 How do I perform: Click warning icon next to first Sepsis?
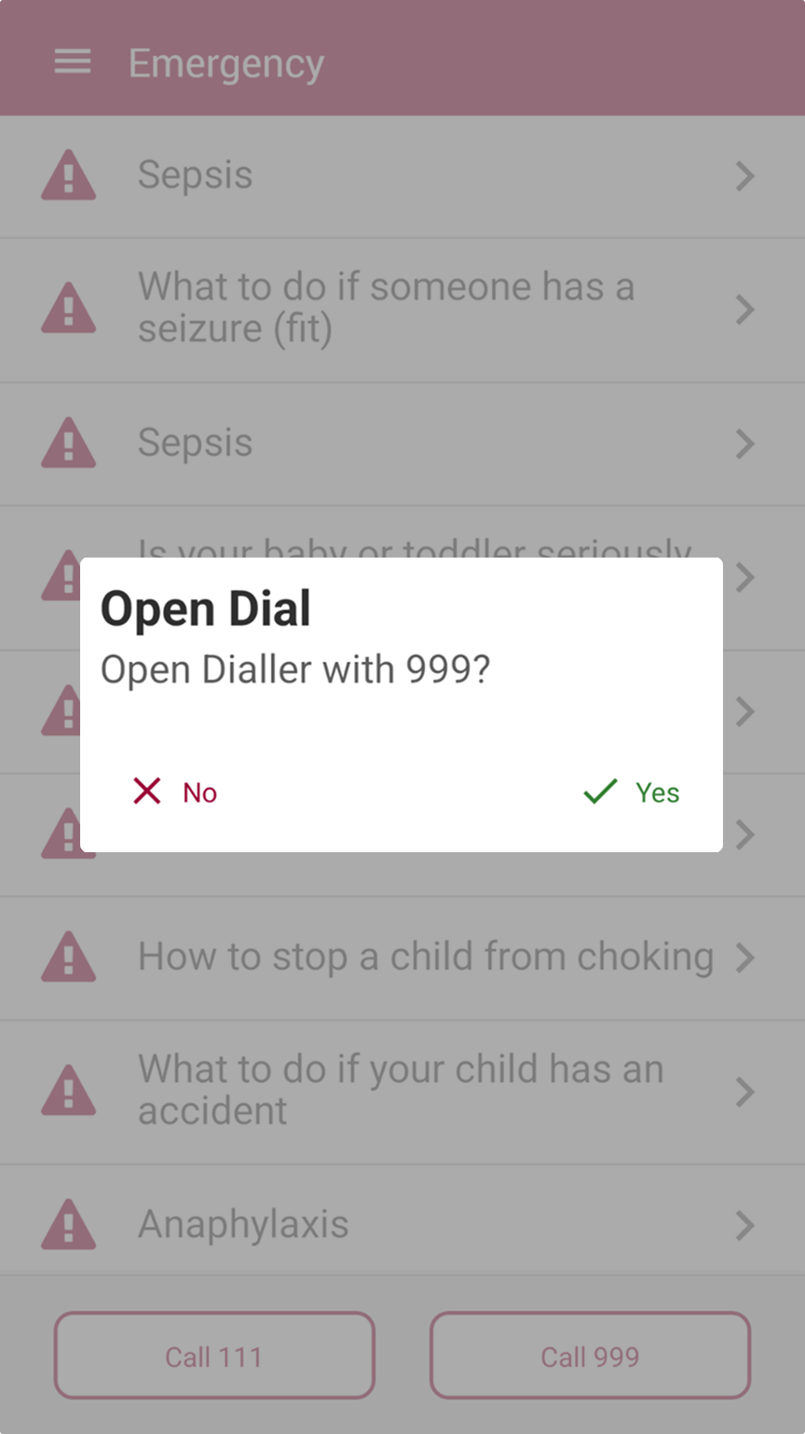coord(69,175)
